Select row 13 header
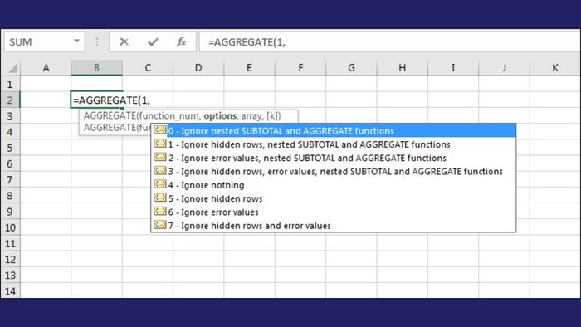The image size is (581, 327). tap(10, 276)
